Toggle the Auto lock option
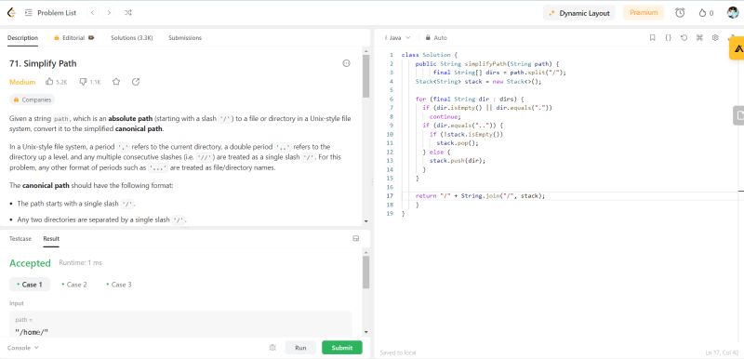This screenshot has width=744, height=359. click(x=436, y=37)
